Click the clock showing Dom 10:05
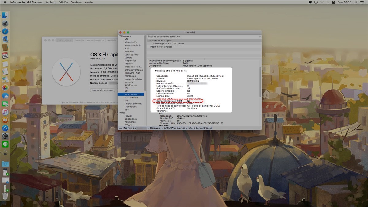Screen dimensions: 368x207 (345, 2)
